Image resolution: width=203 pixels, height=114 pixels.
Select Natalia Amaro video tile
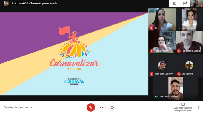click(x=162, y=43)
